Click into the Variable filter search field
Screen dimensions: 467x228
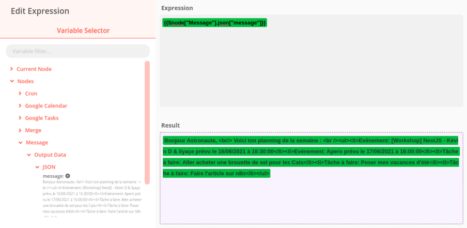pos(77,51)
